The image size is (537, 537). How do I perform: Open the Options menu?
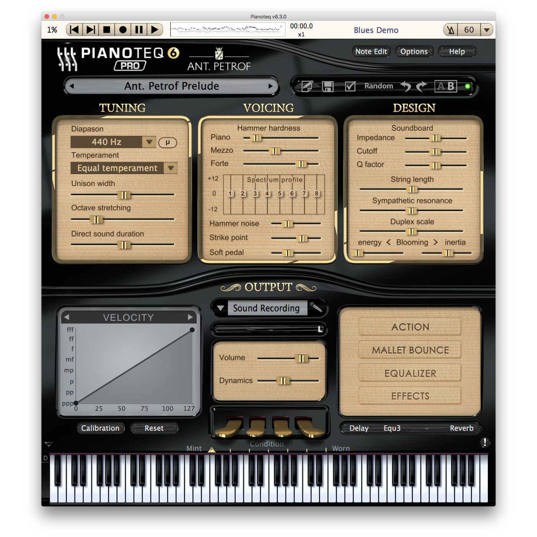pyautogui.click(x=414, y=51)
